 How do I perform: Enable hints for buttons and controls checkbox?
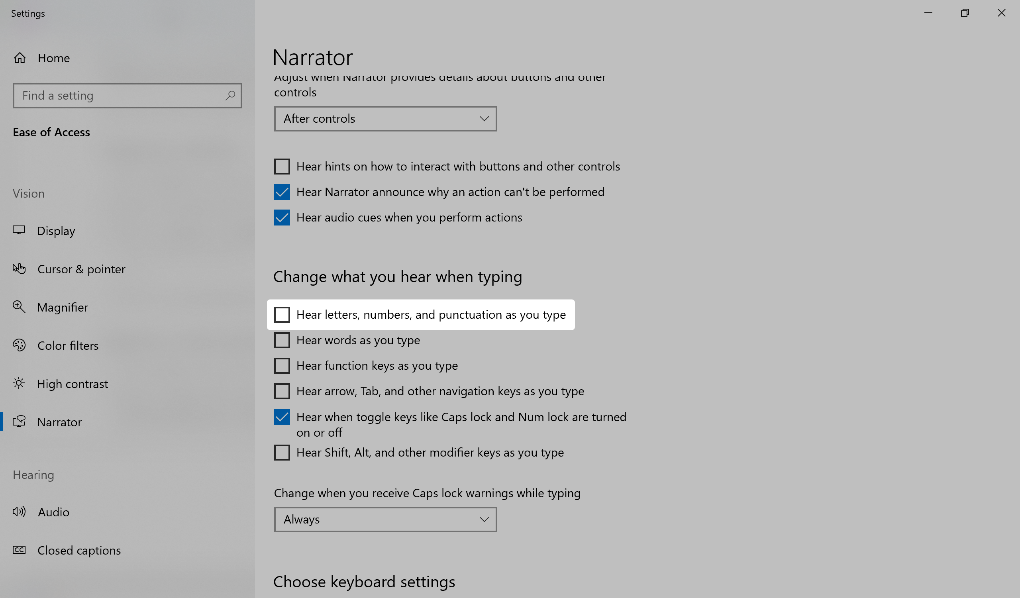click(x=282, y=167)
